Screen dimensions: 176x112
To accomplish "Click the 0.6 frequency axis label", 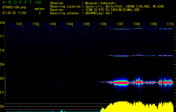I will coord(2,106).
